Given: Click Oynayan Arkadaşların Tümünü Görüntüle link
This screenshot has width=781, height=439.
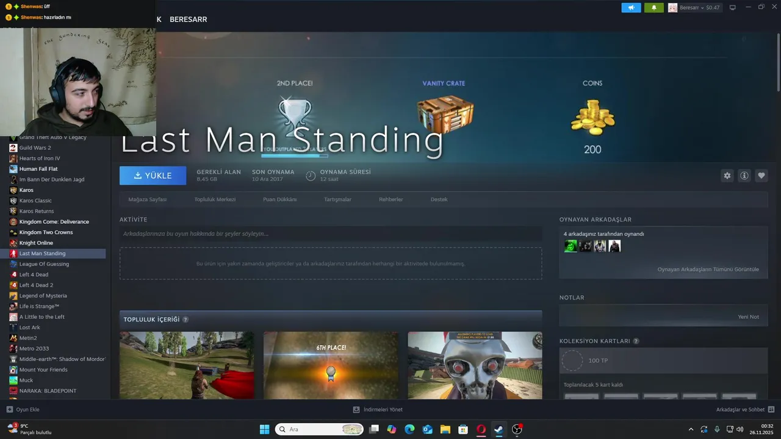Looking at the screenshot, I should point(708,269).
